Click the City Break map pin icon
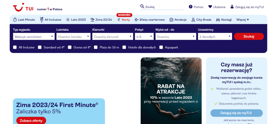The width and height of the screenshot is (270, 124). 193,19
